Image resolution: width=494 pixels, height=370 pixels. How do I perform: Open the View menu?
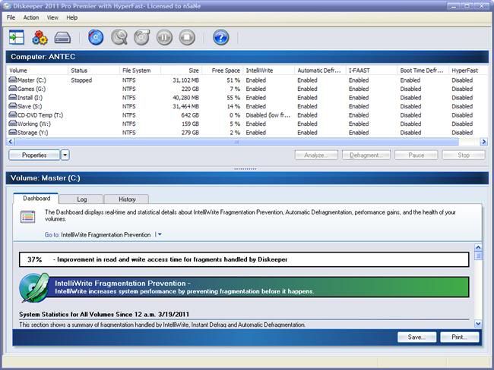[52, 17]
